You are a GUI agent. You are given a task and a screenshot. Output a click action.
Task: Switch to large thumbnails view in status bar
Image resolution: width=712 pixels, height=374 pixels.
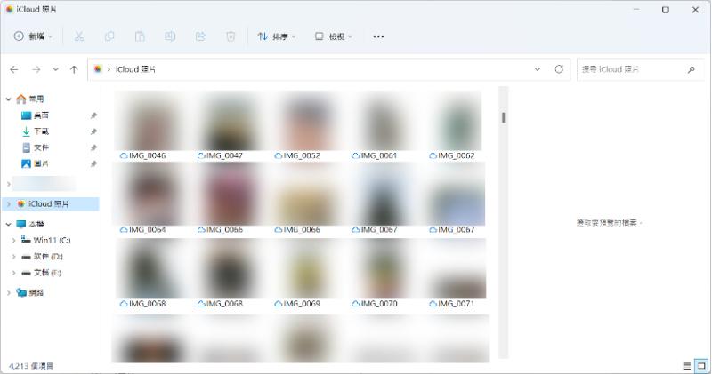701,366
